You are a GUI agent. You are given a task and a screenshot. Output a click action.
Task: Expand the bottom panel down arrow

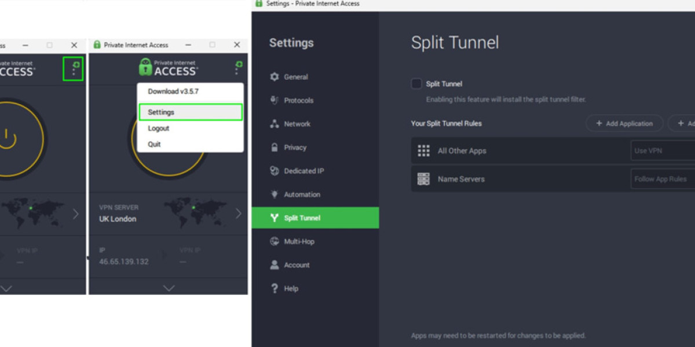click(x=169, y=287)
